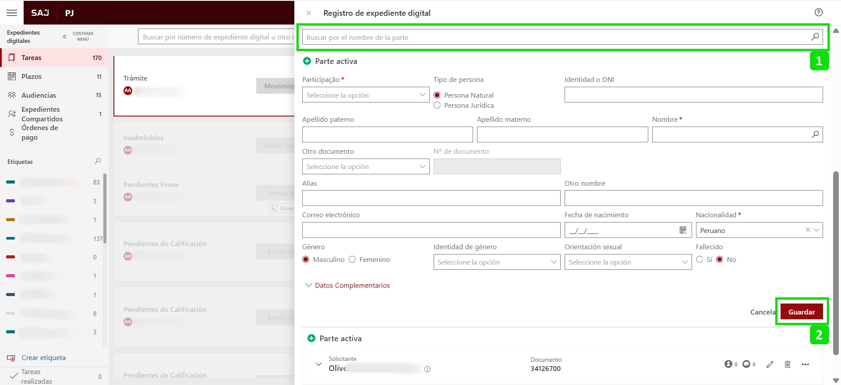Open the three-dot more options menu

805,364
